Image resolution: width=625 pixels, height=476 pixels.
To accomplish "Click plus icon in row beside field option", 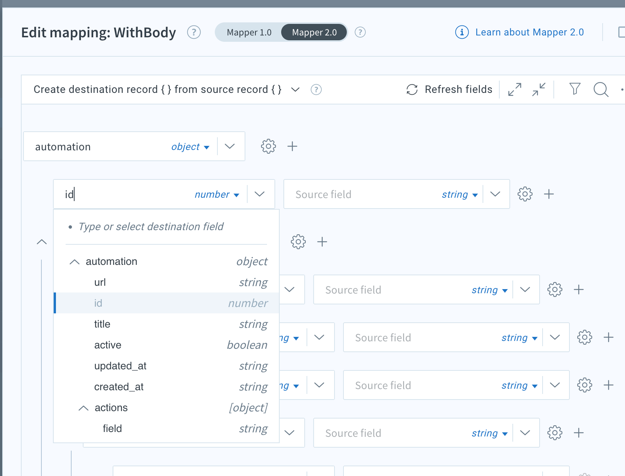I will click(x=579, y=433).
